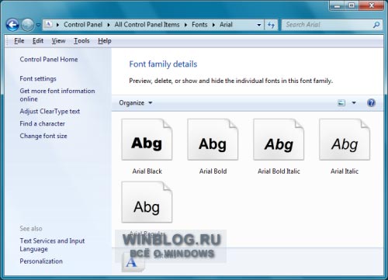The image size is (388, 280).
Task: Click the search magnifier icon
Action: coord(376,25)
